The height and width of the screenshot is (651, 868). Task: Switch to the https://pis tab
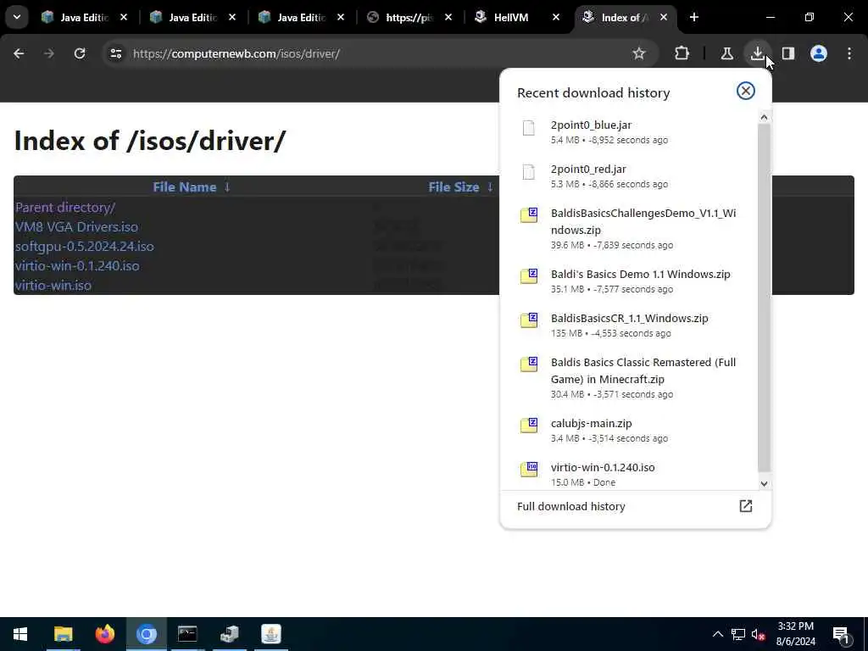click(409, 17)
